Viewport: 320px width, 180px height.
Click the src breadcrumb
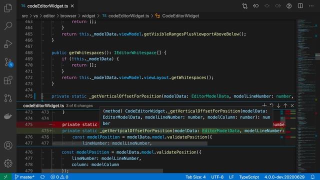click(25, 16)
